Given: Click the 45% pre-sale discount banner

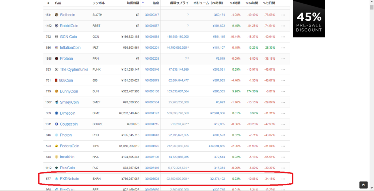Looking at the screenshot, I should tap(309, 19).
